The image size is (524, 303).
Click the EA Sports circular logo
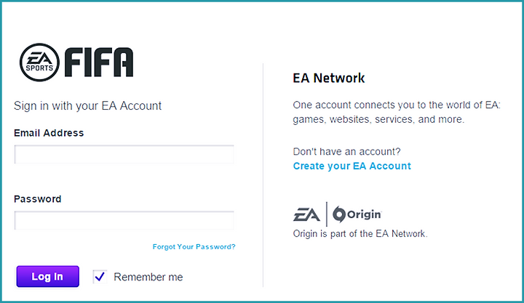point(39,62)
